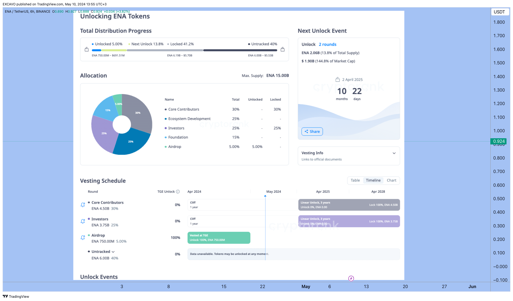Image resolution: width=513 pixels, height=301 pixels.
Task: Click the dark Untracked progress segment
Action: [240, 50]
